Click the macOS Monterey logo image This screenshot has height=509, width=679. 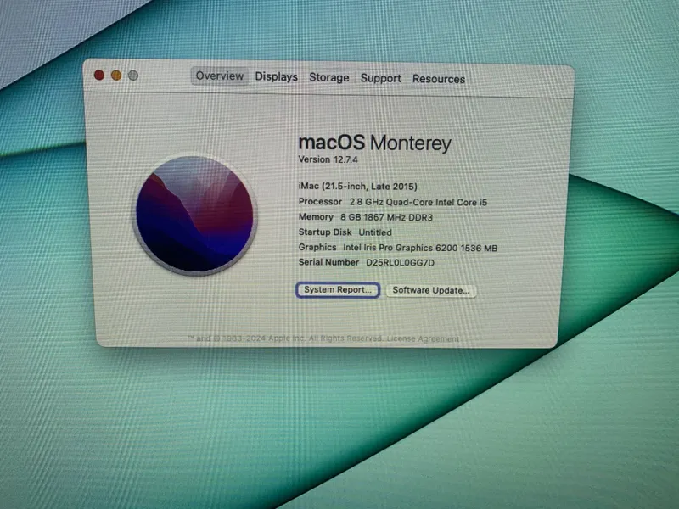[x=195, y=215]
